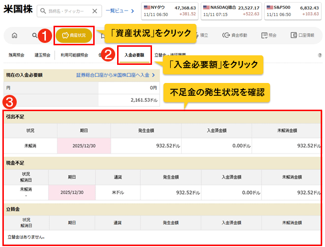
Task: Open the NYダウ index card
Action: pos(169,10)
